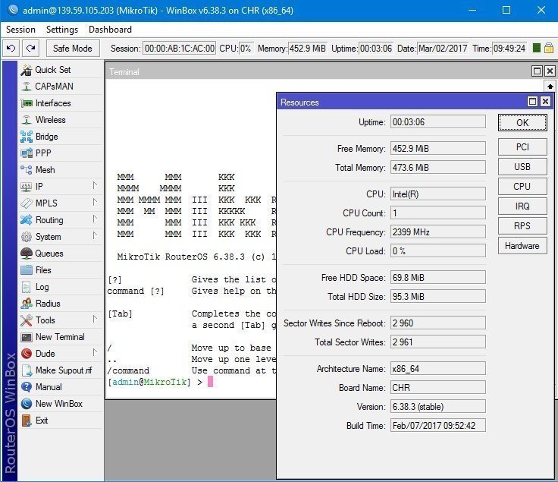Maximize the Terminal window

537,71
